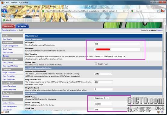Focus the SNMP Community field (public)

point(103,104)
